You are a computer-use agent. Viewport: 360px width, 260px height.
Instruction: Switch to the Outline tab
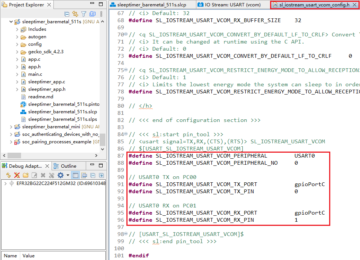coord(68,165)
